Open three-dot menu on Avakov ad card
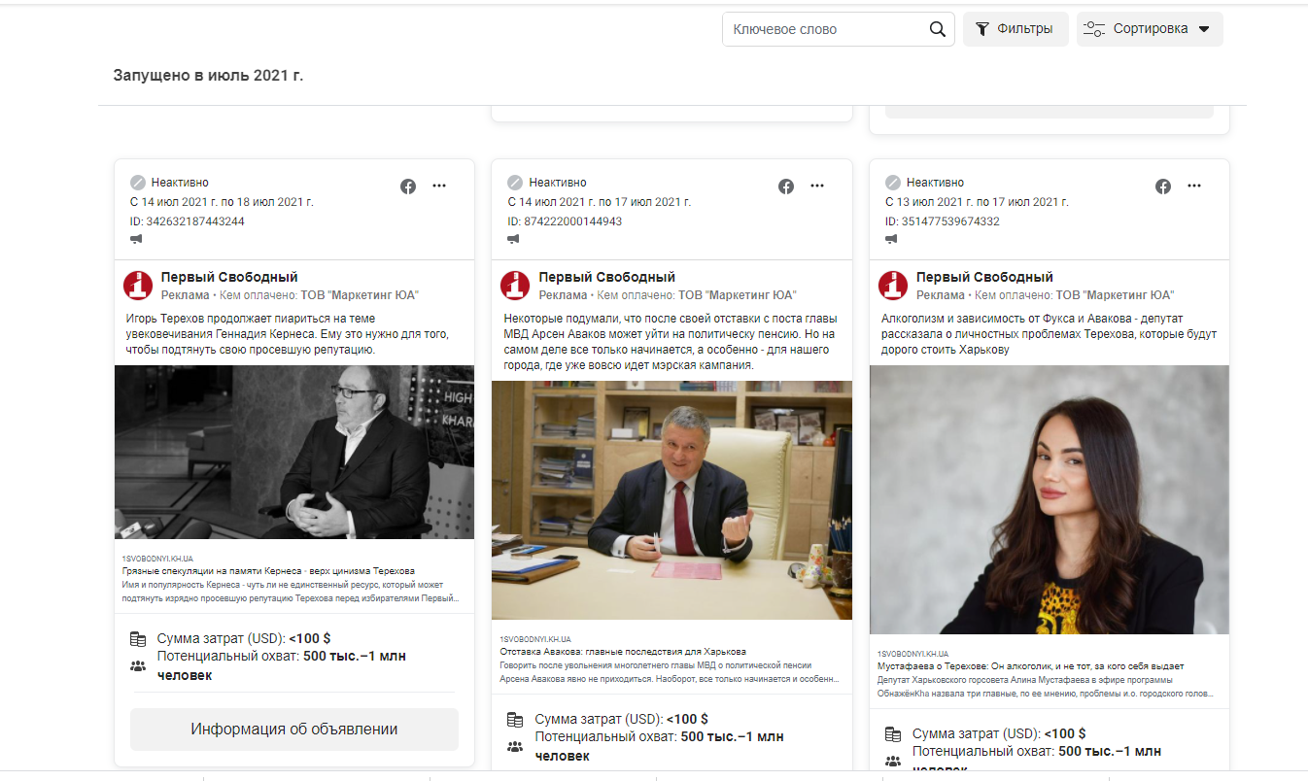1308x781 pixels. [817, 187]
